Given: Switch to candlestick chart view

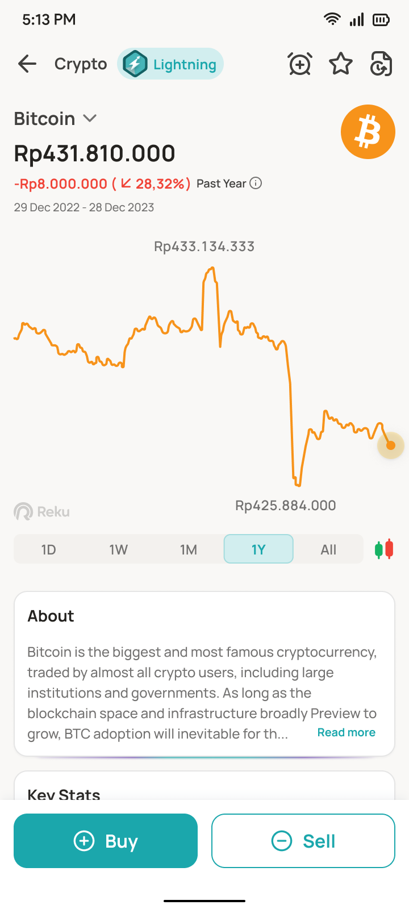Looking at the screenshot, I should coord(384,549).
